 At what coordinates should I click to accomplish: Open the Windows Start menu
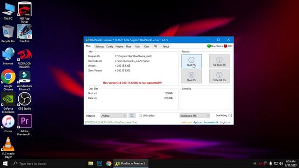tap(5, 163)
